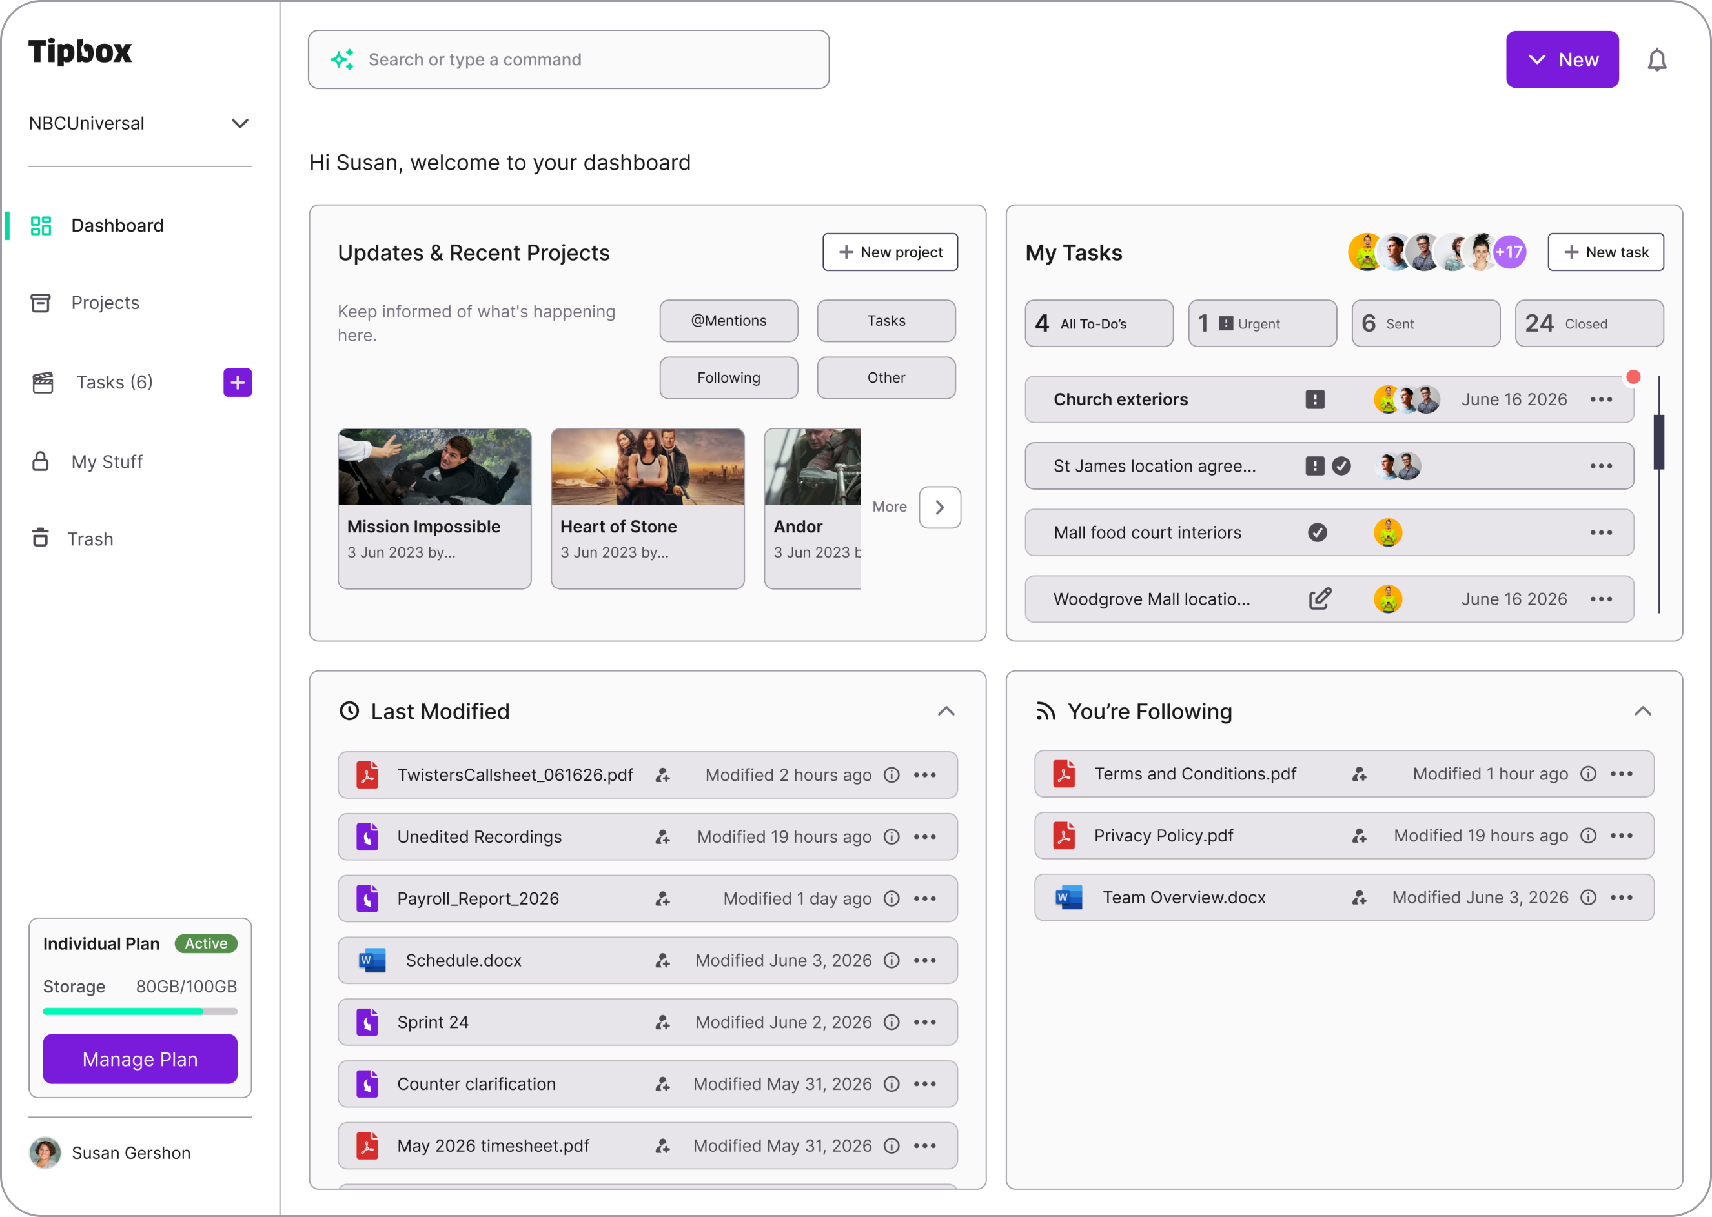Click purple plus icon beside Tasks
The image size is (1712, 1217).
[x=237, y=382]
